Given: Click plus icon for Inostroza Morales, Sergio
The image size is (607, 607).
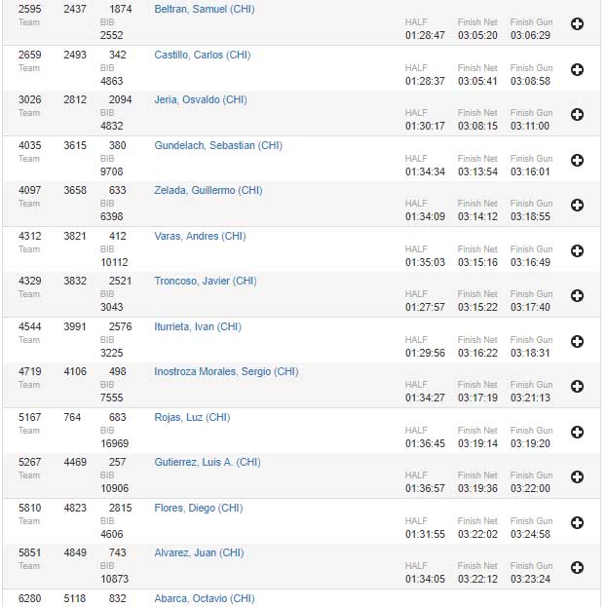Looking at the screenshot, I should click(x=577, y=387).
